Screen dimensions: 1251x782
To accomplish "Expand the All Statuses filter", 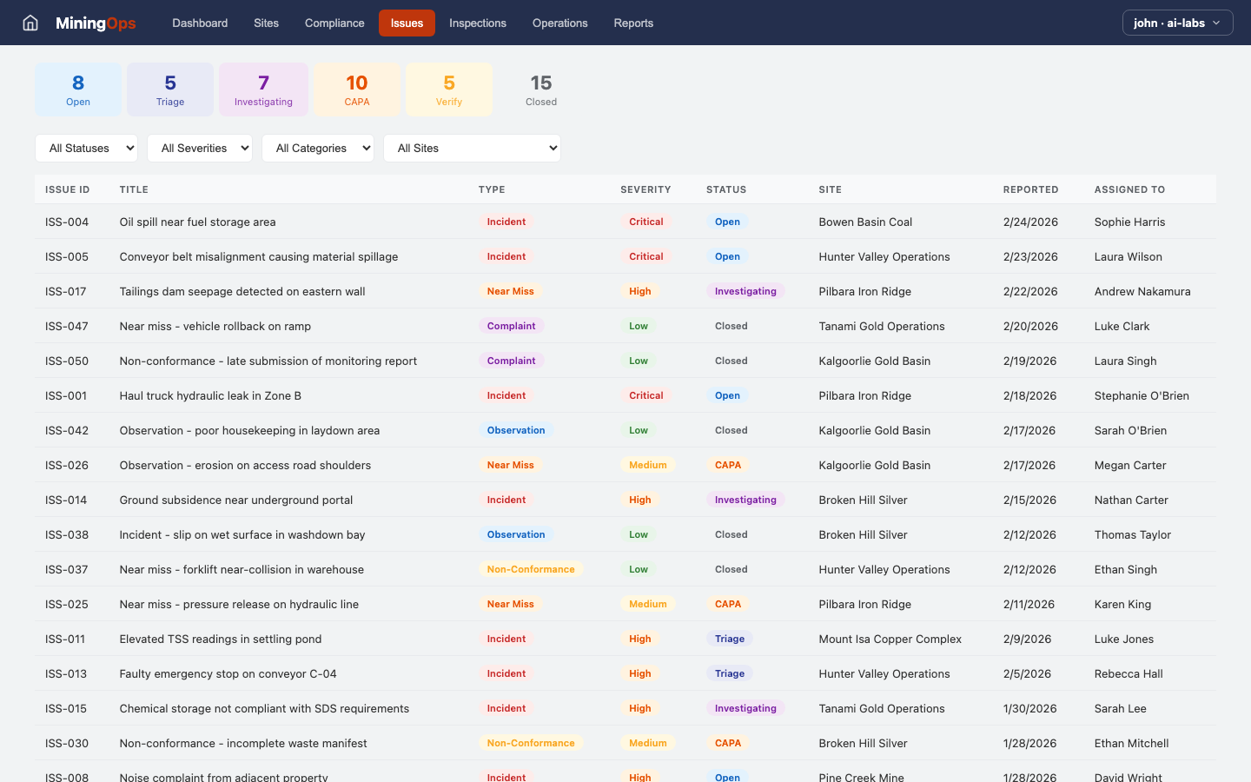I will coord(87,148).
